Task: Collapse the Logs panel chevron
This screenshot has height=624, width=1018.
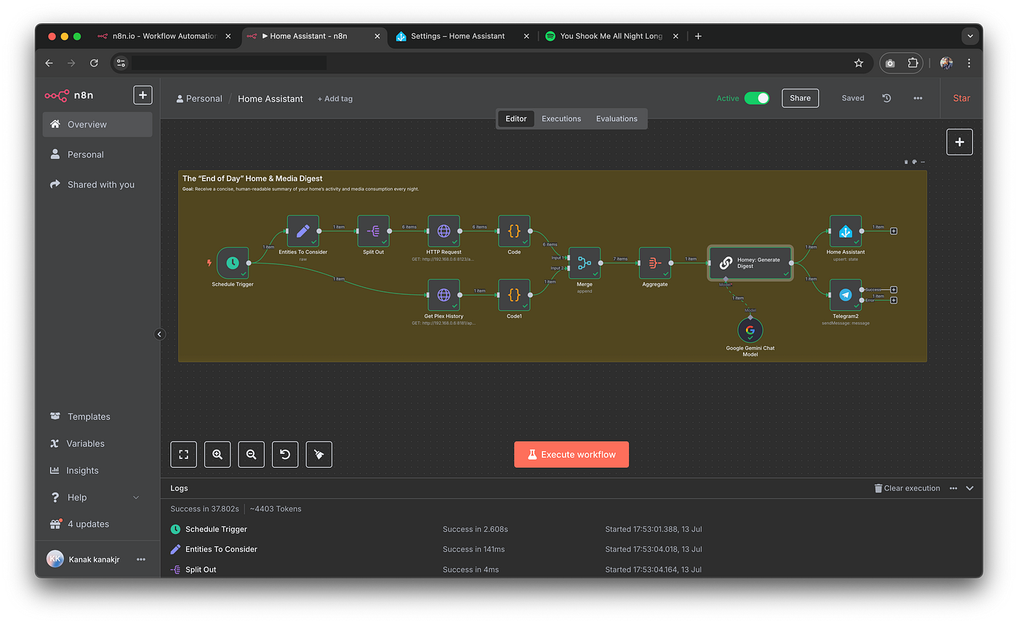Action: 969,488
